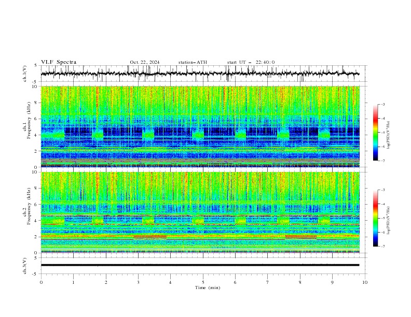Click the ch.2 color bar "log(PSD)(V²/Hz)" label
The height and width of the screenshot is (317, 411).
tap(388, 221)
